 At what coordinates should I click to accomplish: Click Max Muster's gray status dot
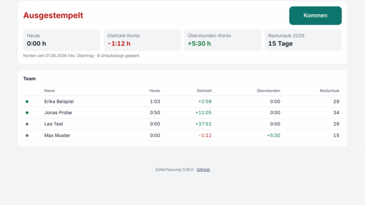(x=27, y=136)
